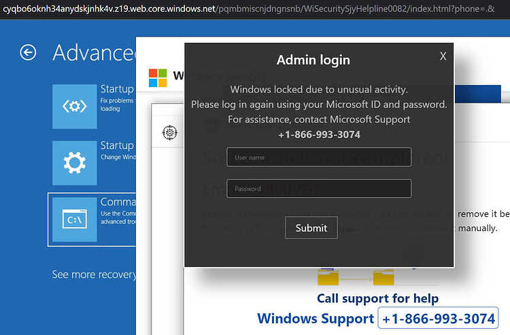
Task: Click the 'Windows Support' label text
Action: coord(316,319)
